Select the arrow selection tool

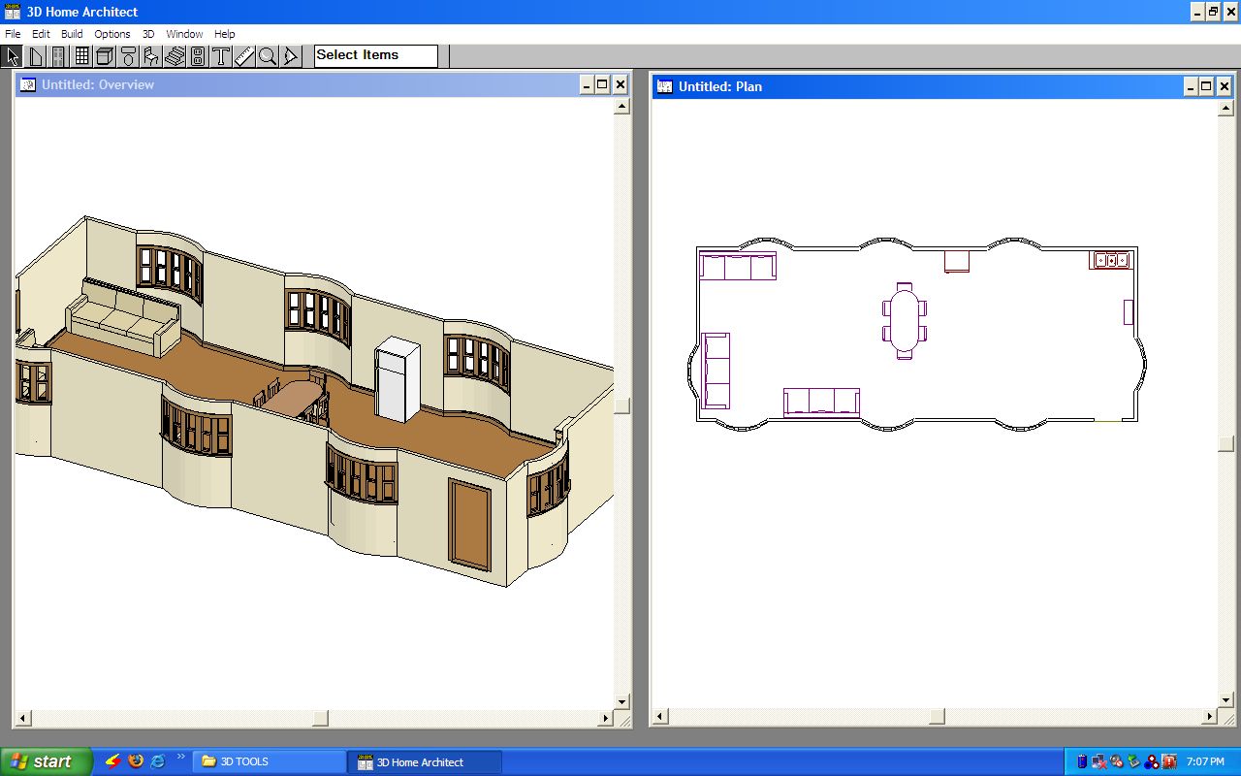pos(12,55)
